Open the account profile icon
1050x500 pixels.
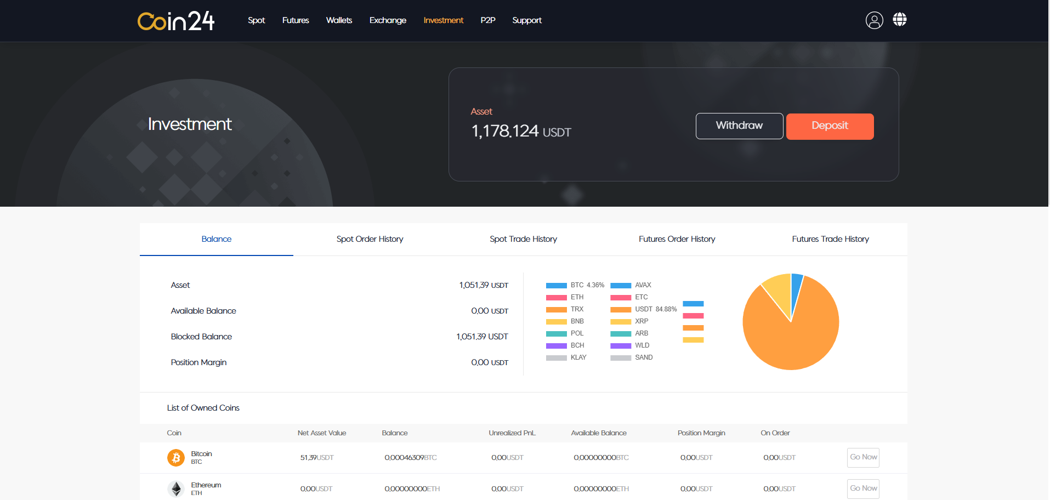tap(874, 20)
